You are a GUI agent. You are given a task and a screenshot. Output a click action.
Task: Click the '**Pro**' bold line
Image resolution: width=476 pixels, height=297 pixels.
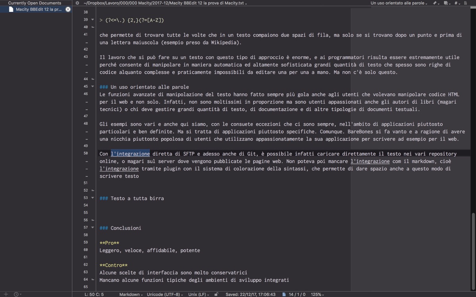(109, 243)
